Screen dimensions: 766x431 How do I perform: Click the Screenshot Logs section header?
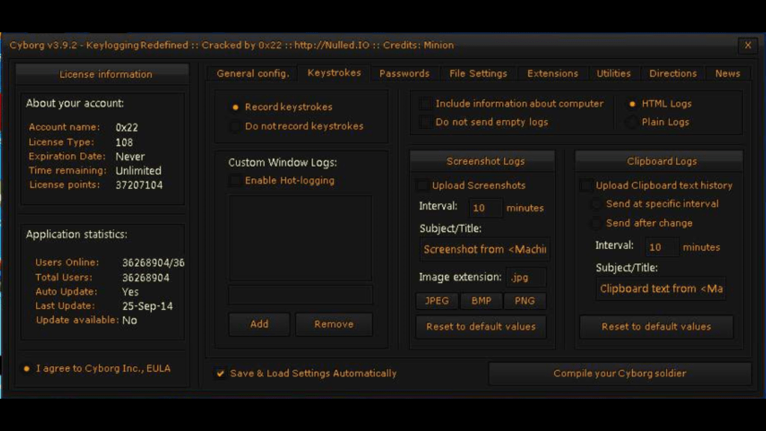(x=482, y=162)
